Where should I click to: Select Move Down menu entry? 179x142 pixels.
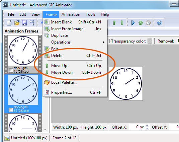click(75, 72)
